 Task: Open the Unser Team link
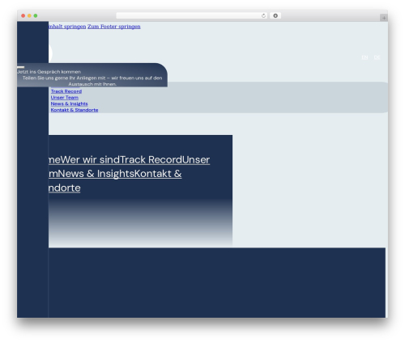click(65, 98)
